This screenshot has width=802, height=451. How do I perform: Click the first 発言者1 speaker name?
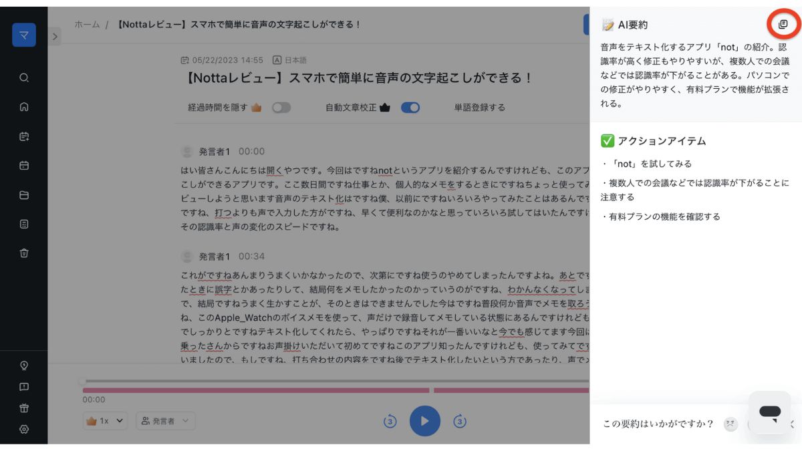pos(215,152)
